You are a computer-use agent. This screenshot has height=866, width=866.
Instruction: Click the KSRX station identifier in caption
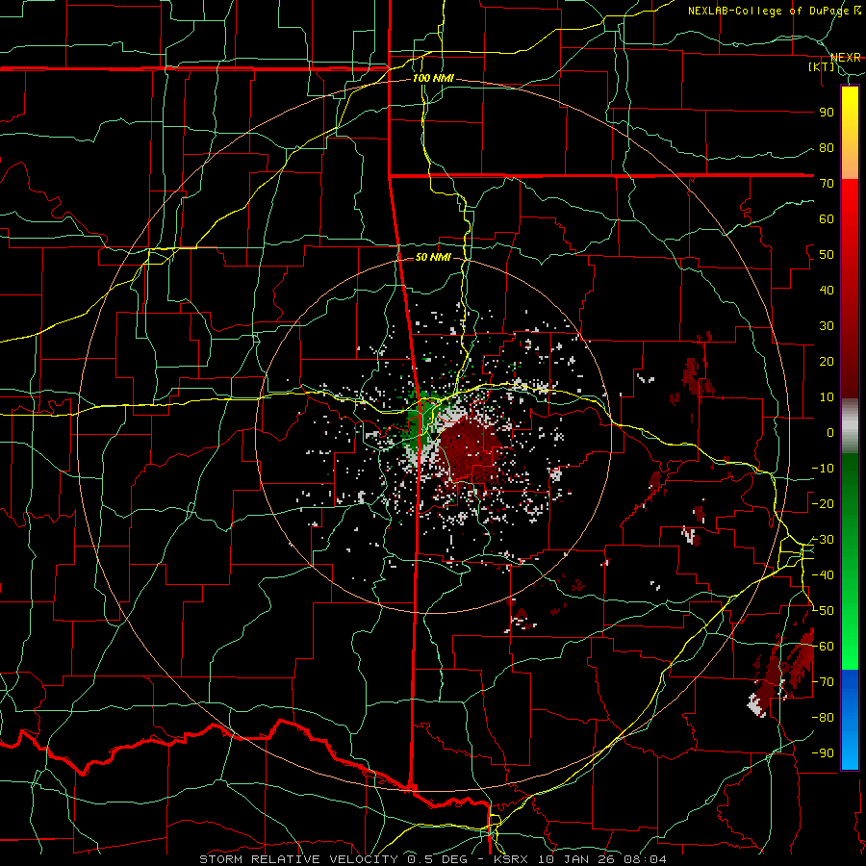(512, 859)
